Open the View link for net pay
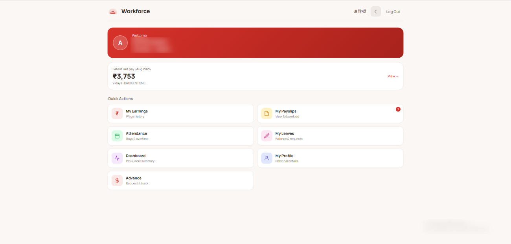The width and height of the screenshot is (511, 244). [x=393, y=76]
